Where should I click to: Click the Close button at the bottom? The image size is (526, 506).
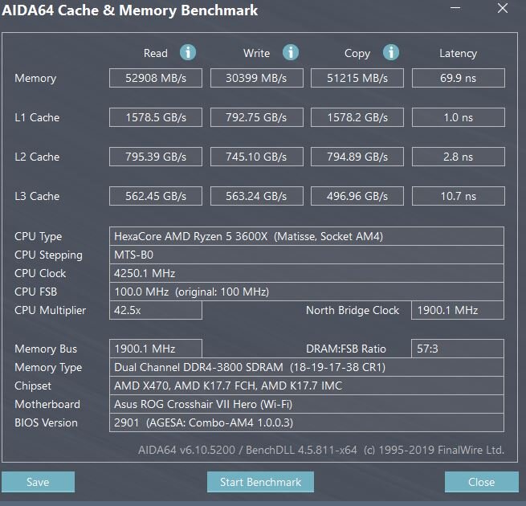[481, 482]
